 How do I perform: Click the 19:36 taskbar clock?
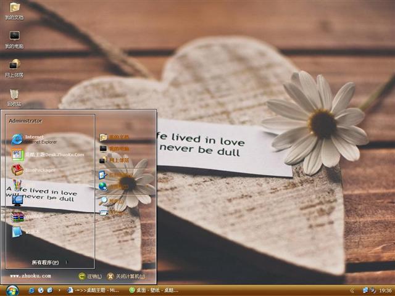tap(385, 290)
